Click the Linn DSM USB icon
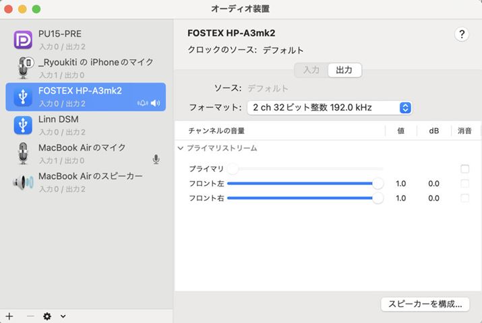 23,125
